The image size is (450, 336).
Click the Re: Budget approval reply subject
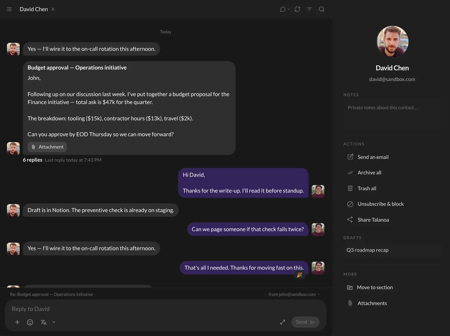[51, 294]
